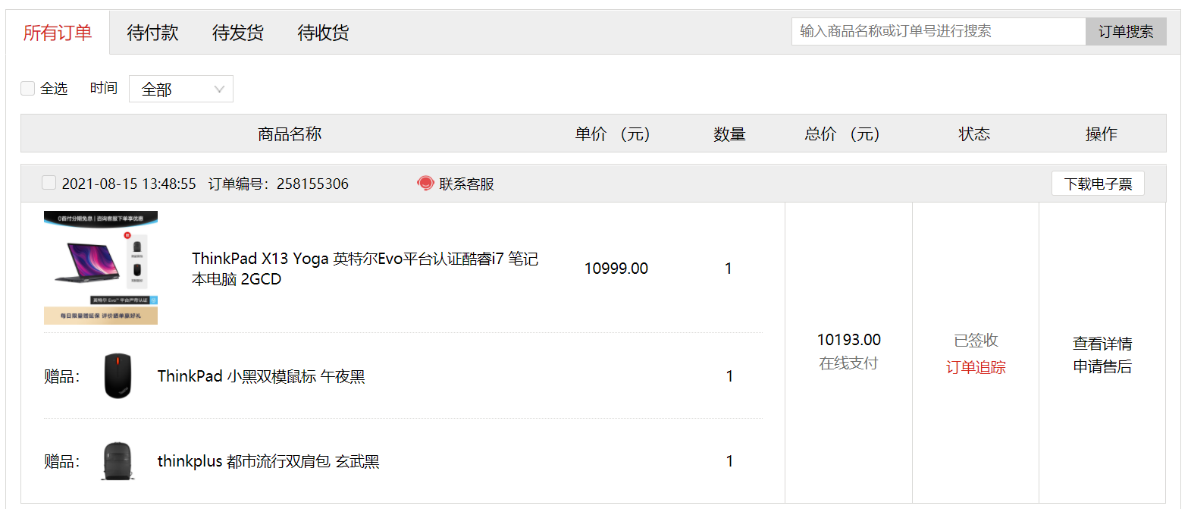Click the backpack gift image

118,461
